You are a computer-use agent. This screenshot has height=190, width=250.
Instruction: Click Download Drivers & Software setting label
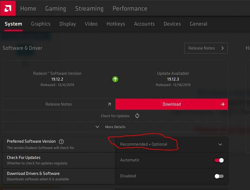[x=33, y=173]
